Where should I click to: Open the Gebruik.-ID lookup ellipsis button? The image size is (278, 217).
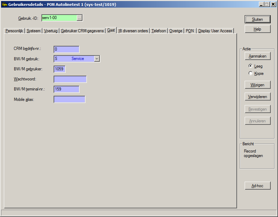point(80,18)
